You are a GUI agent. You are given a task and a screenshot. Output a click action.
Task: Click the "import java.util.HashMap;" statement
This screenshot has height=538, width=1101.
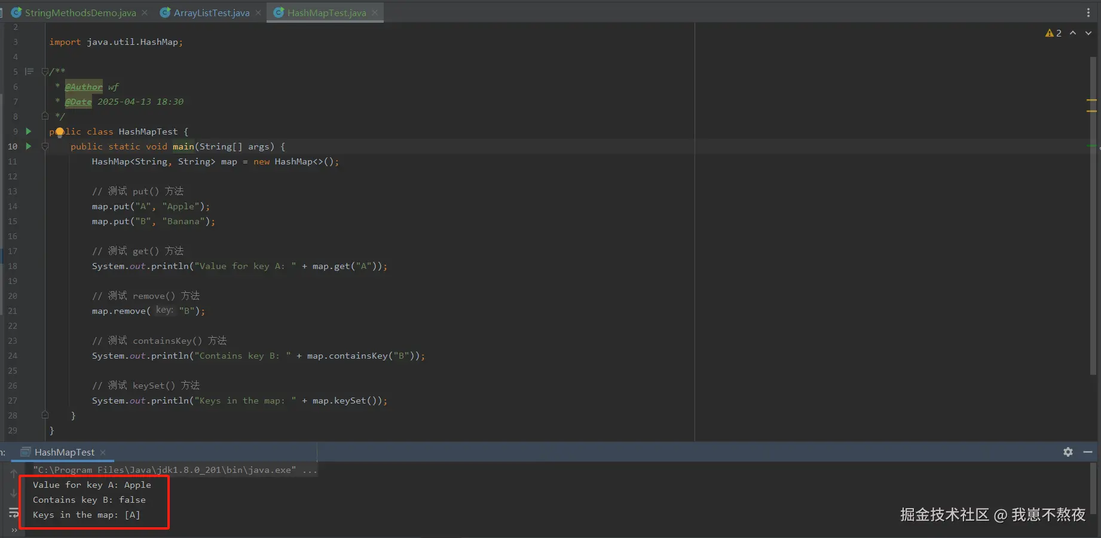pyautogui.click(x=116, y=42)
